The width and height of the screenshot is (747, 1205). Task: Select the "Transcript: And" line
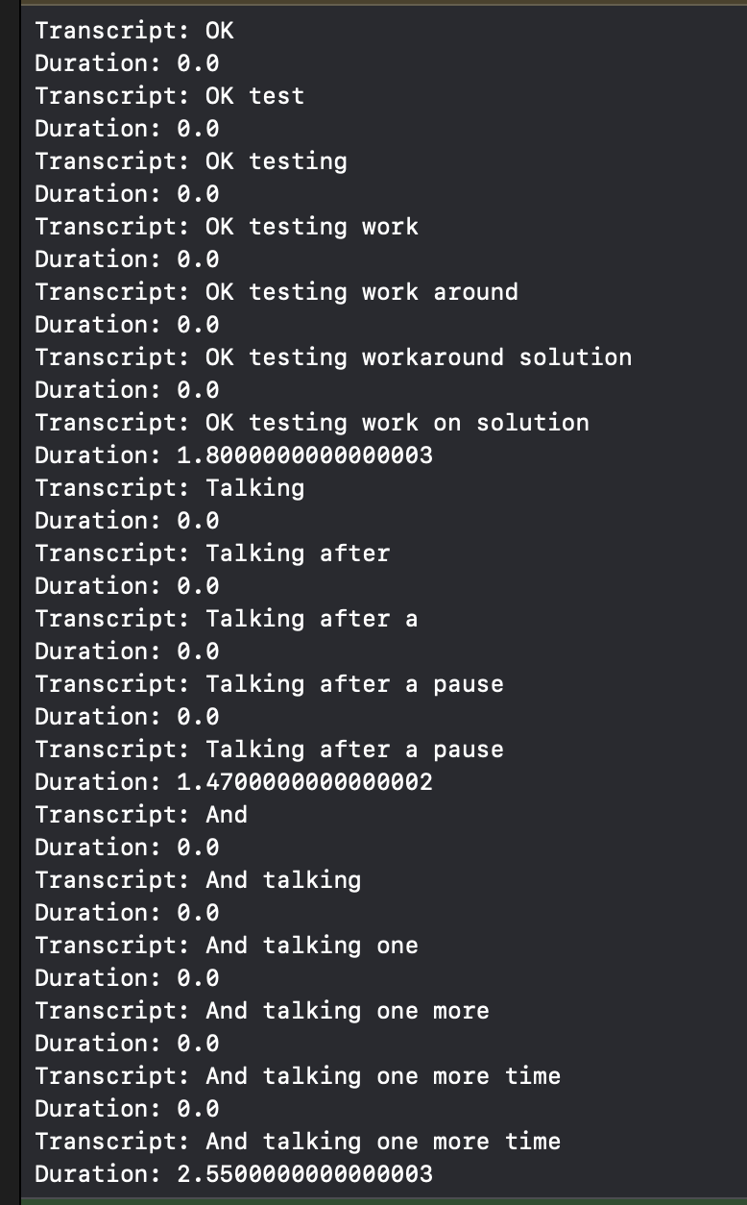[x=141, y=815]
